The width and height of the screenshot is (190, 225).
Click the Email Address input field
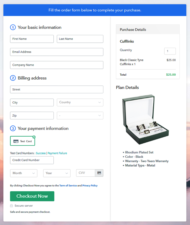[57, 52]
